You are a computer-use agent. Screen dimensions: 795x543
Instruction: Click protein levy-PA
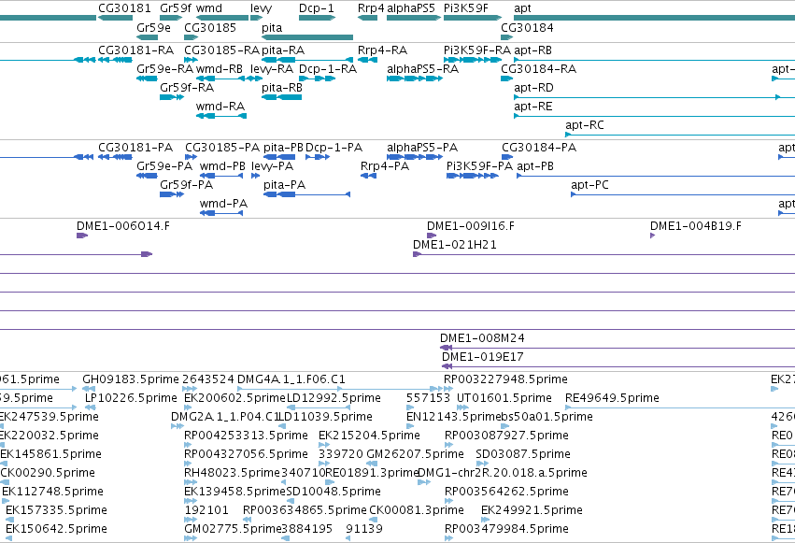[272, 166]
